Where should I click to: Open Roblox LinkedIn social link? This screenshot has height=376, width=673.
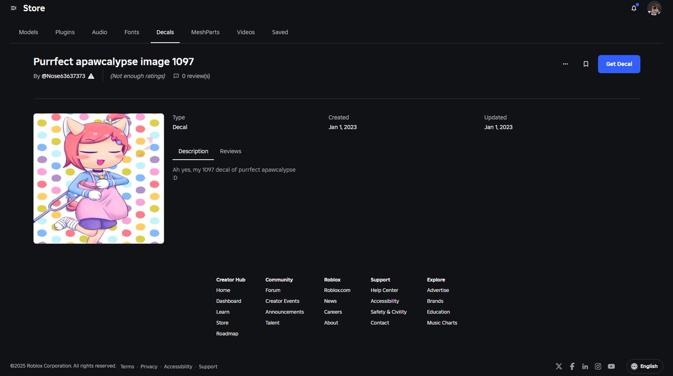click(x=585, y=366)
